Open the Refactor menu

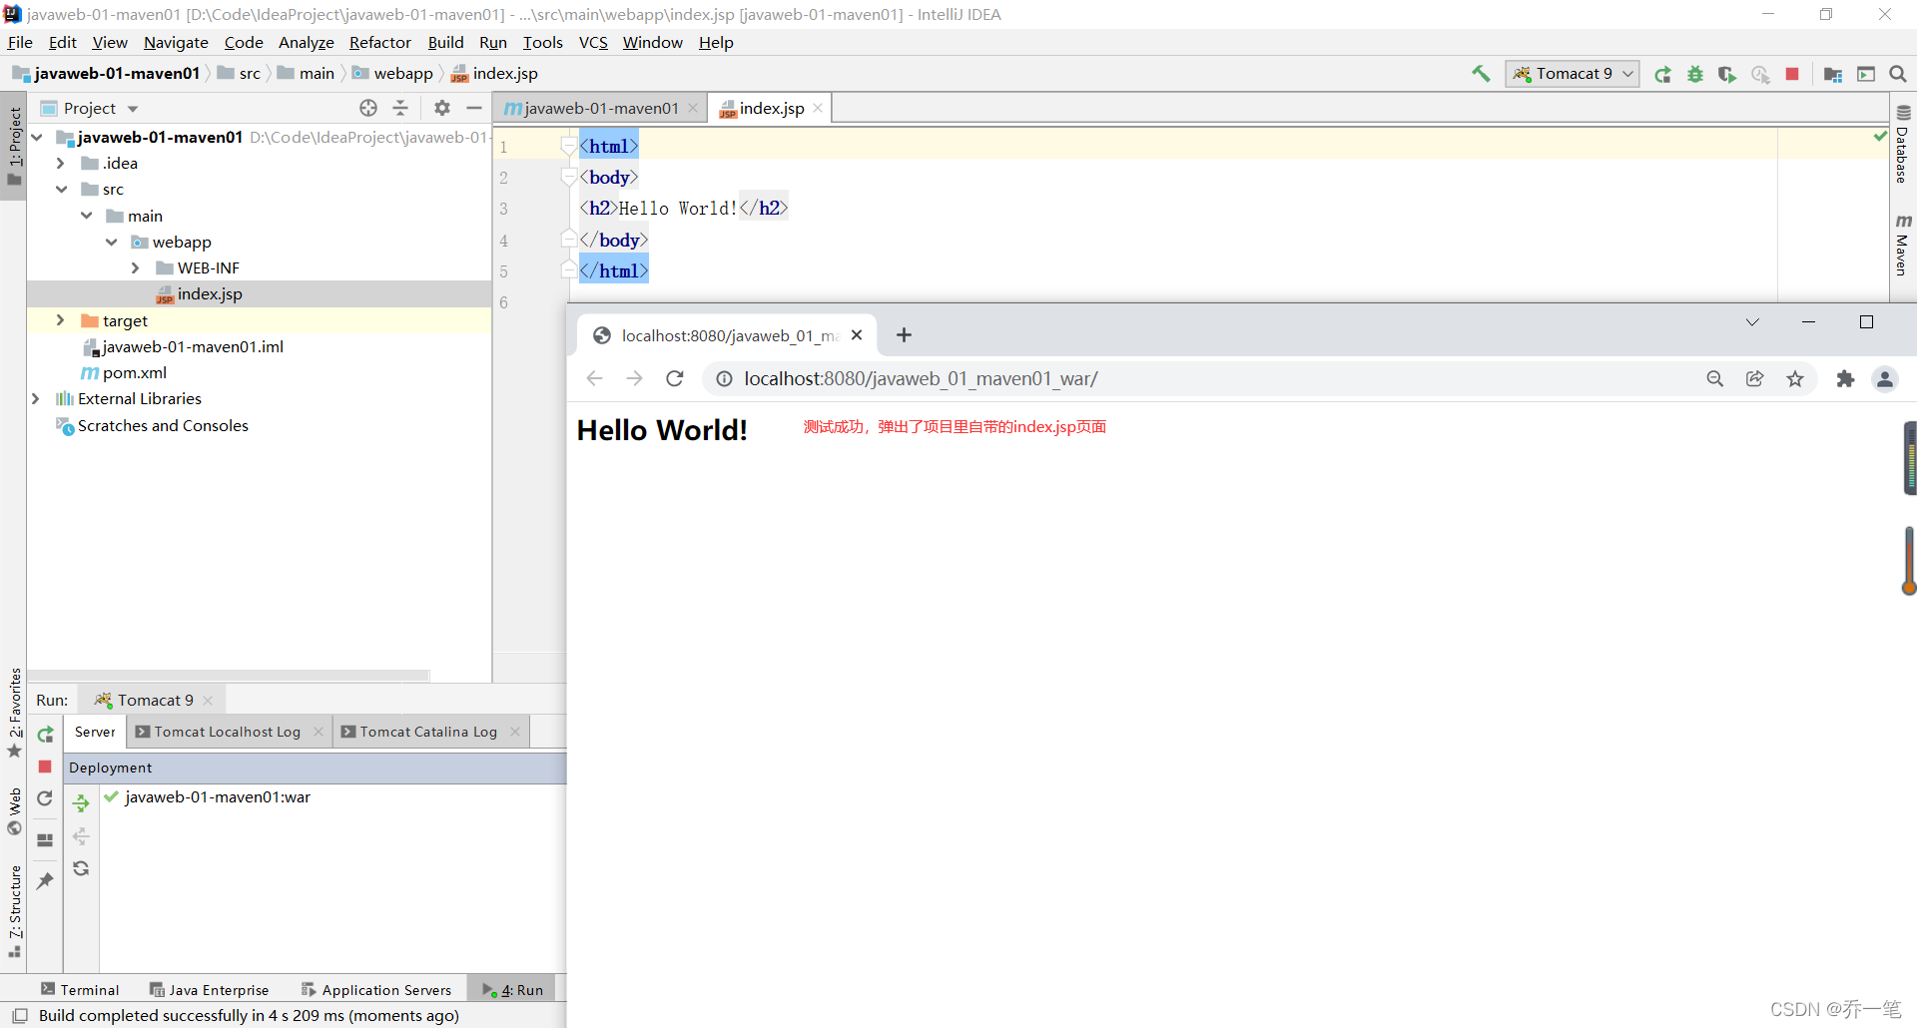tap(380, 42)
